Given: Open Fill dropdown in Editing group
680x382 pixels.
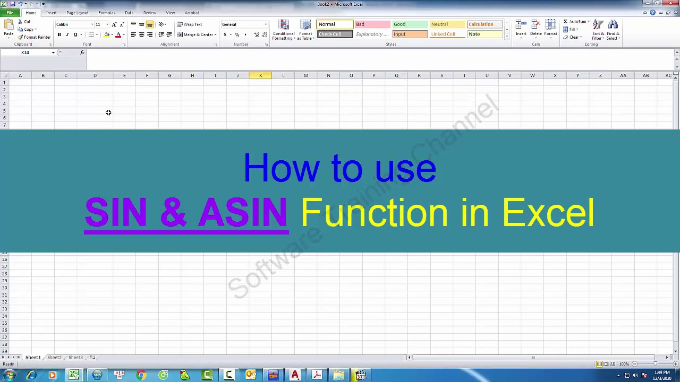Looking at the screenshot, I should tap(571, 29).
